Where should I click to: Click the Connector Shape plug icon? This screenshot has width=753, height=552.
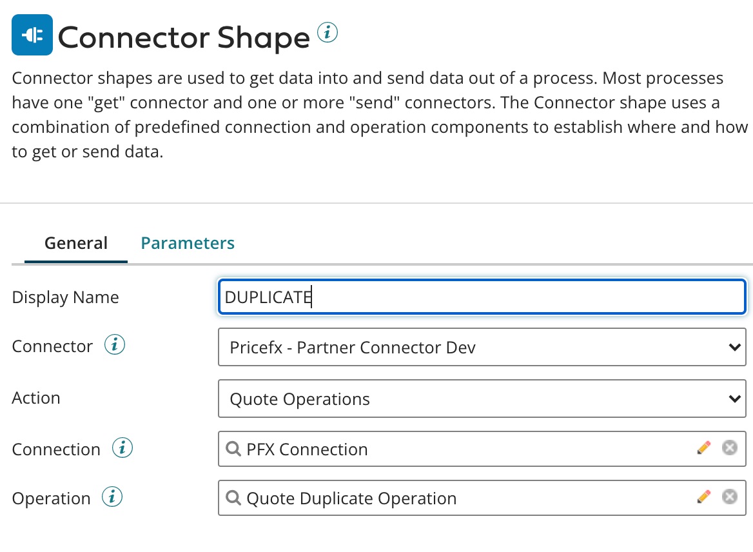tap(32, 35)
